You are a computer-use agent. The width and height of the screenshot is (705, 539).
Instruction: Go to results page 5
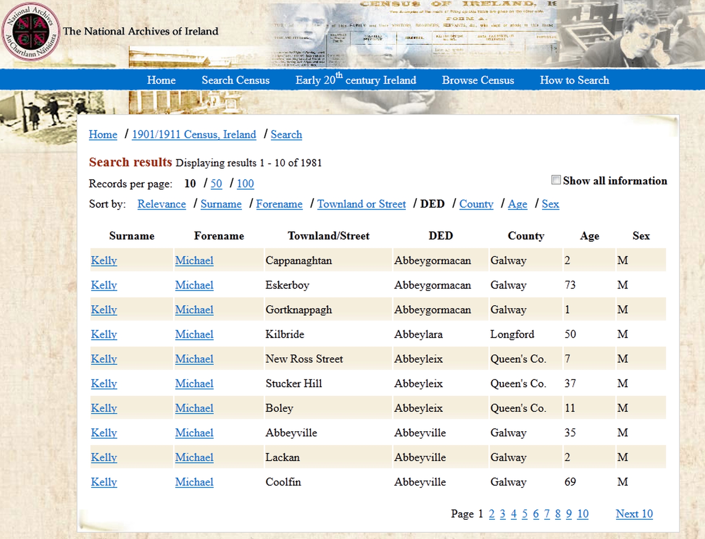(x=525, y=513)
